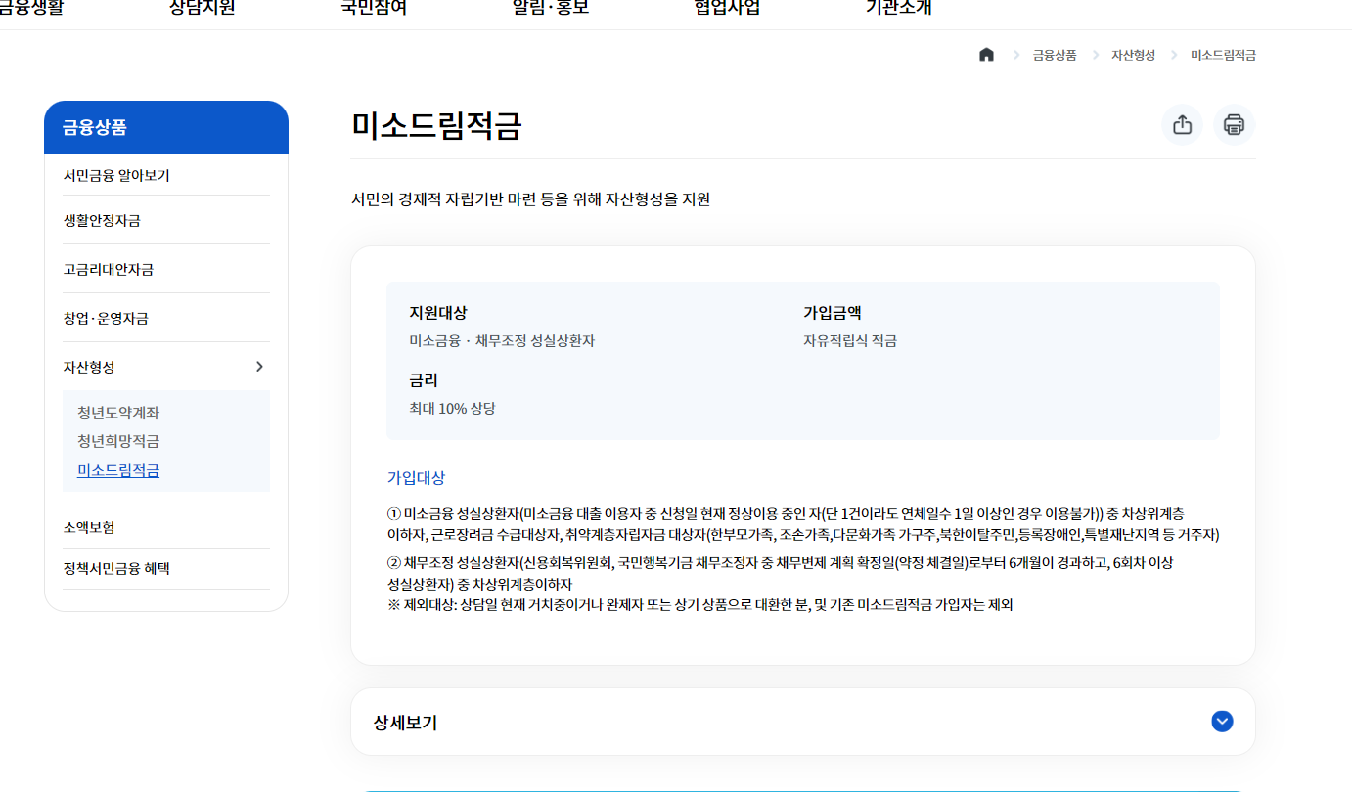This screenshot has height=792, width=1352.
Task: Collapse the 자산형성 sidebar chevron
Action: coord(259,367)
